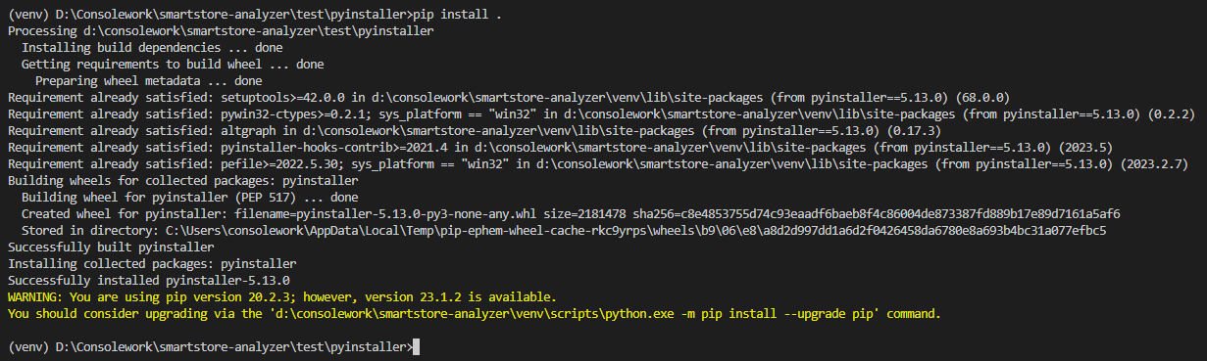The width and height of the screenshot is (1207, 361).
Task: Click the yellow pip version WARNING line
Action: point(282,296)
